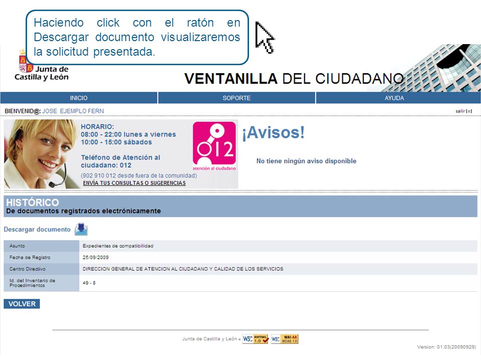Select the registration date 25/09/2009
481x361 pixels.
(95, 257)
